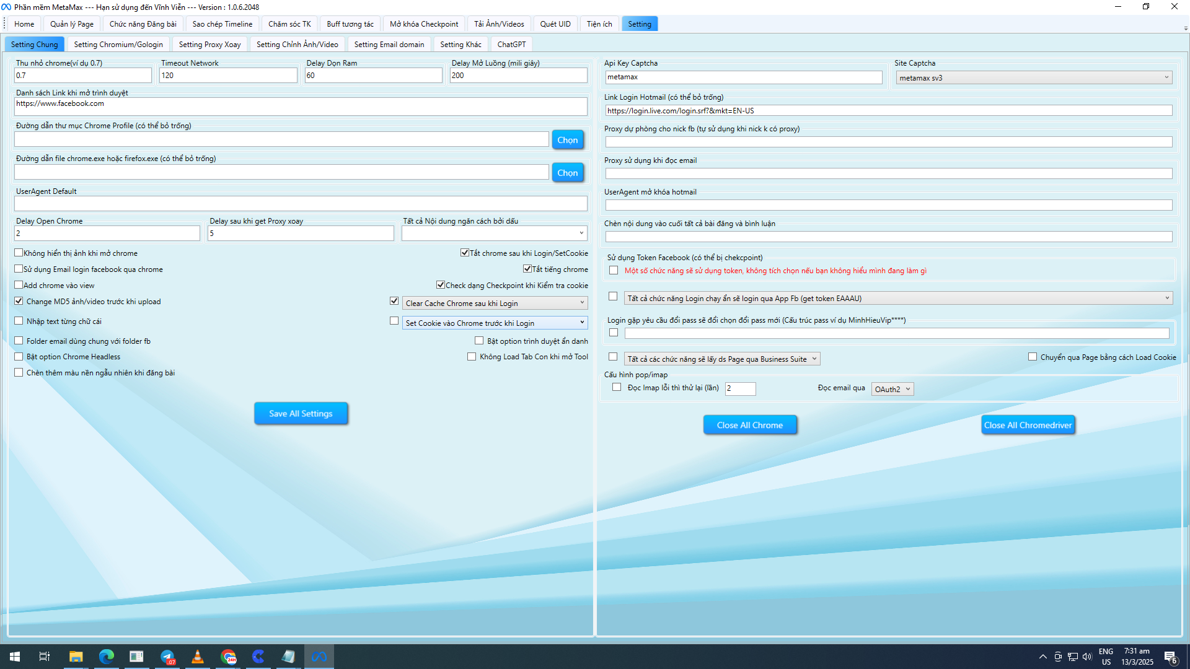Click the Timeout Network value field

coord(228,75)
